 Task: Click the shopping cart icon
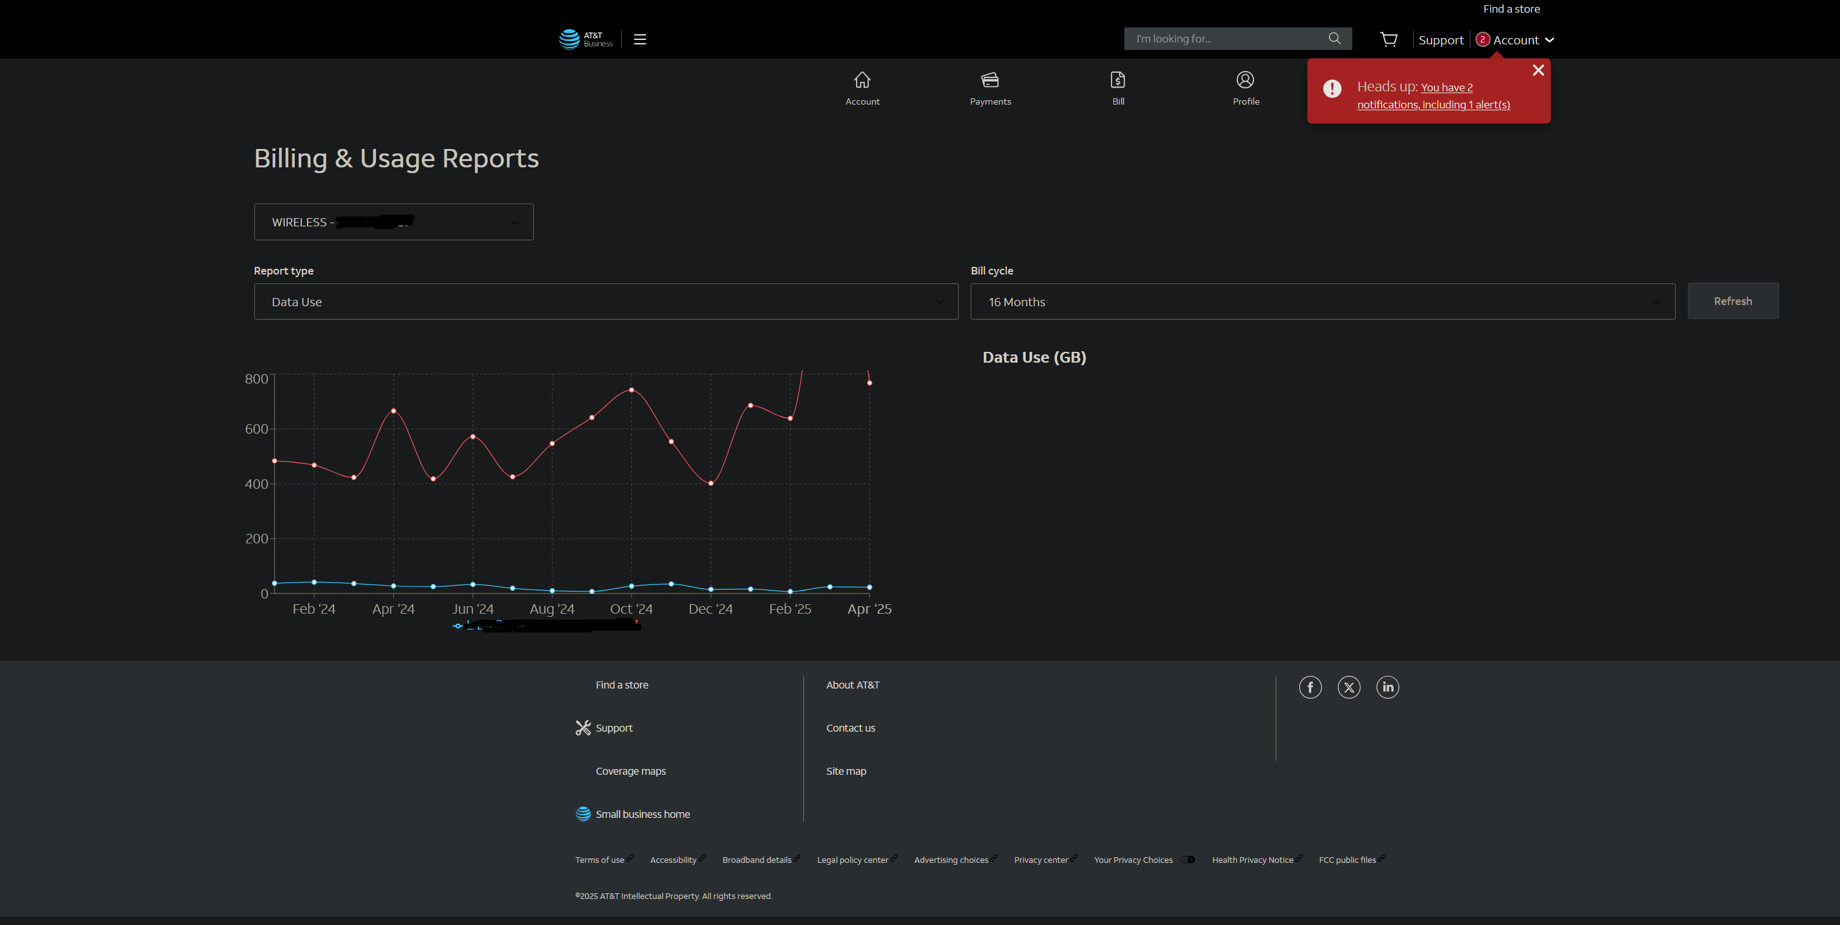click(1389, 39)
